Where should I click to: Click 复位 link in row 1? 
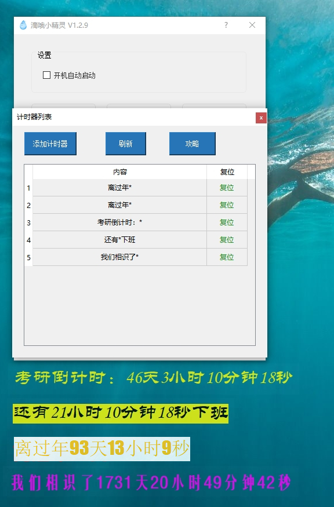(x=227, y=188)
